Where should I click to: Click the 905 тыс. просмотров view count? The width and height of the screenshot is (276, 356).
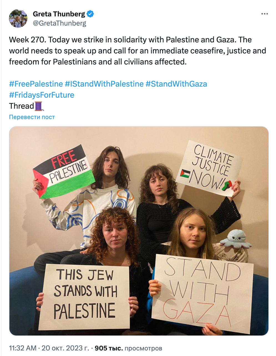pos(128,348)
